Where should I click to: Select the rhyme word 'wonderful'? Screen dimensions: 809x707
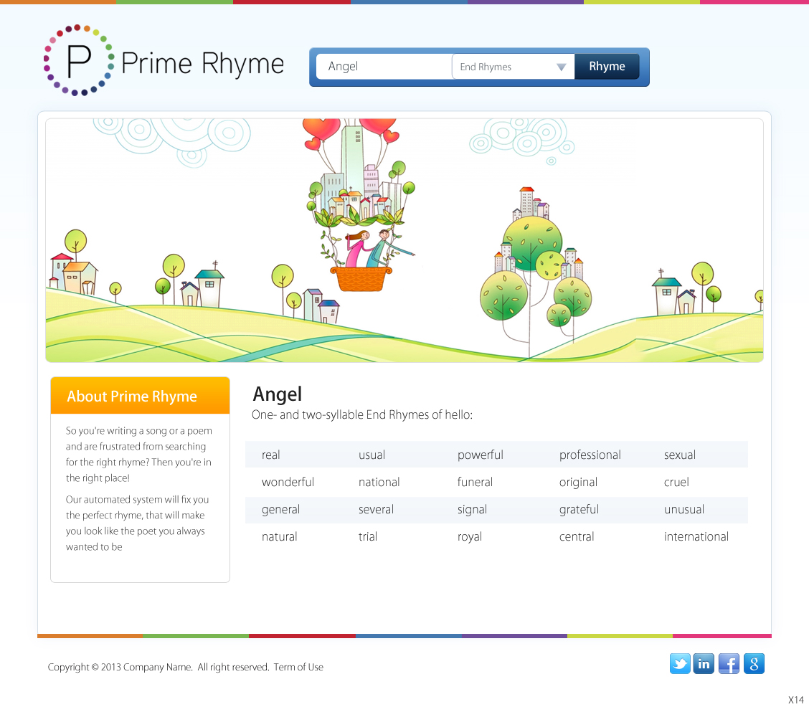(288, 482)
